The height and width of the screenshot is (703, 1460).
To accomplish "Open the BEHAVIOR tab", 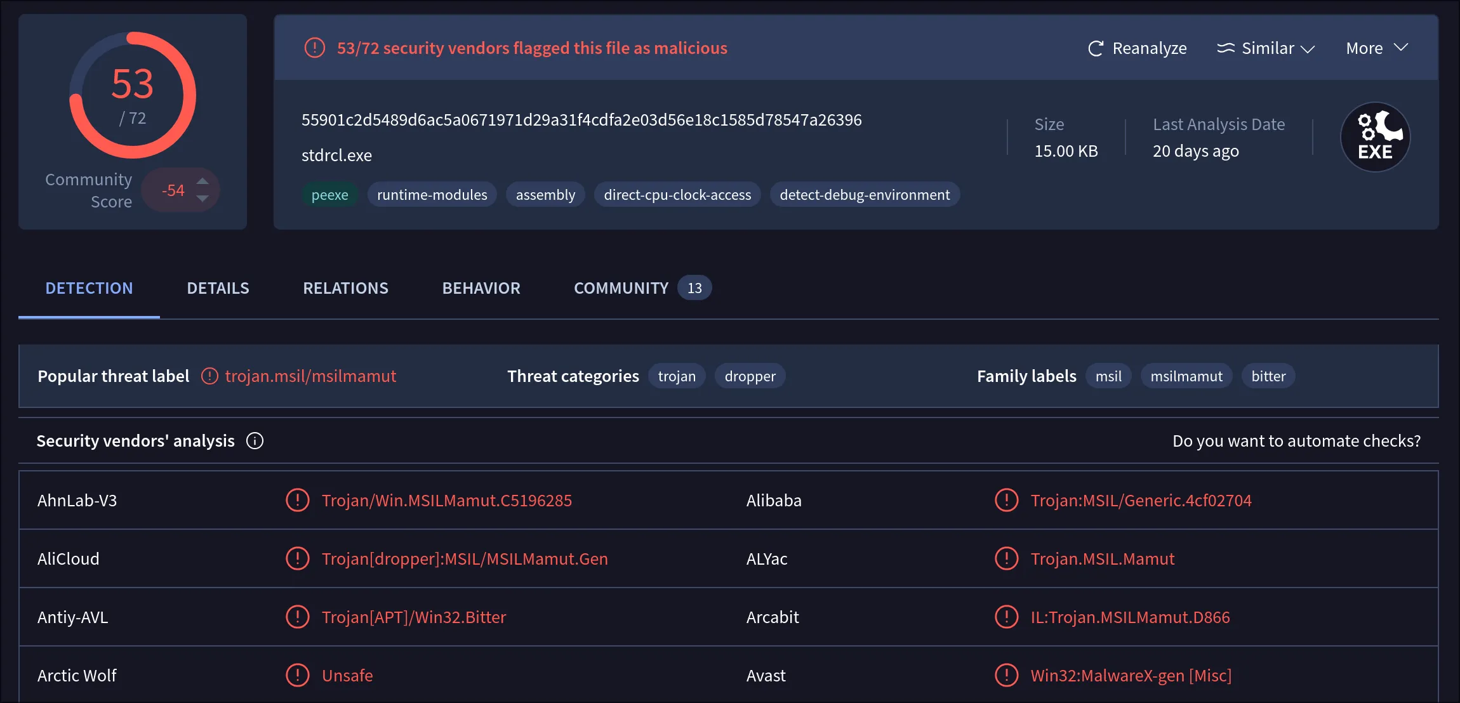I will click(x=481, y=288).
